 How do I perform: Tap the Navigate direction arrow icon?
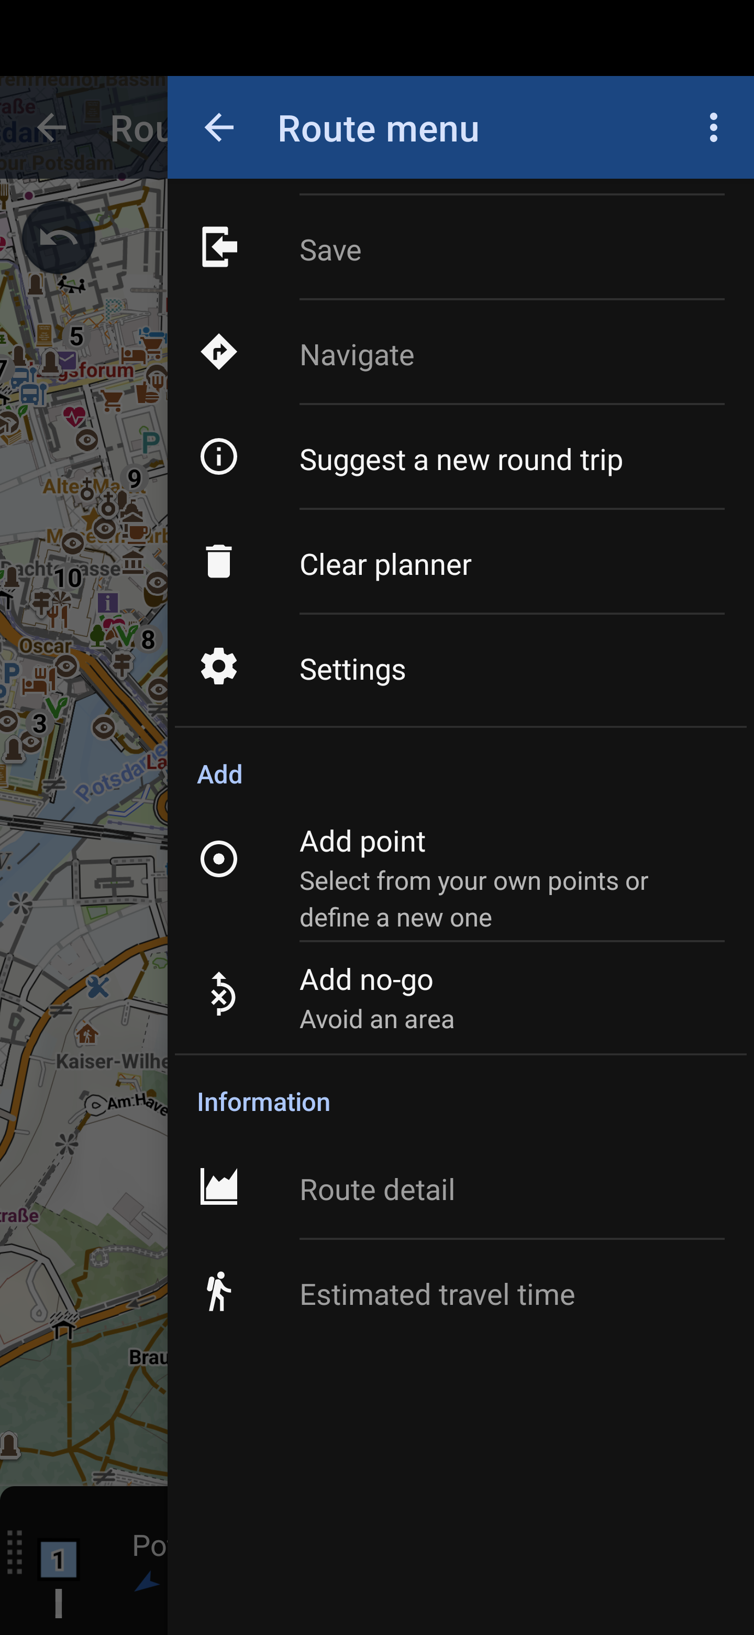(219, 352)
